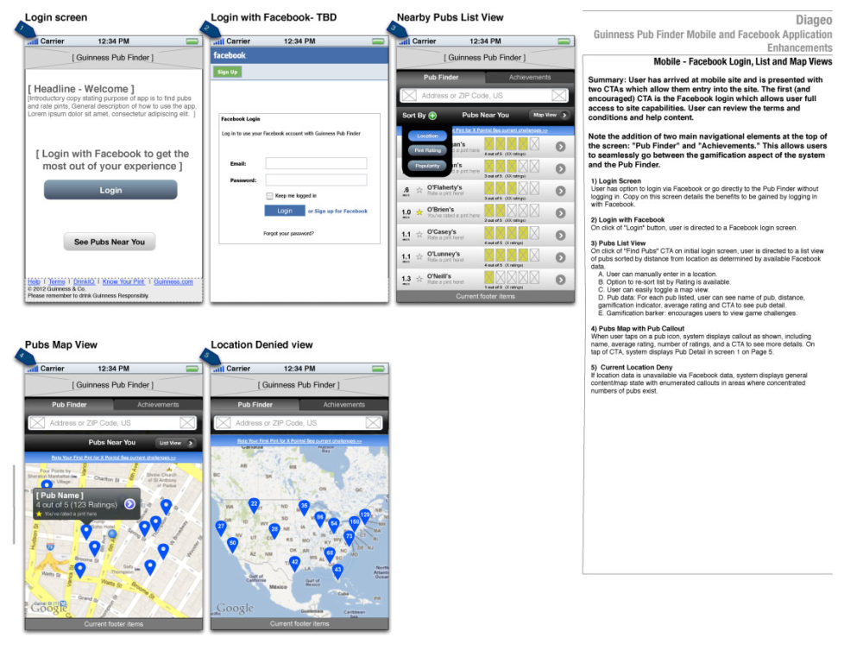Select Pint Rating sort option
The image size is (863, 663).
(427, 150)
